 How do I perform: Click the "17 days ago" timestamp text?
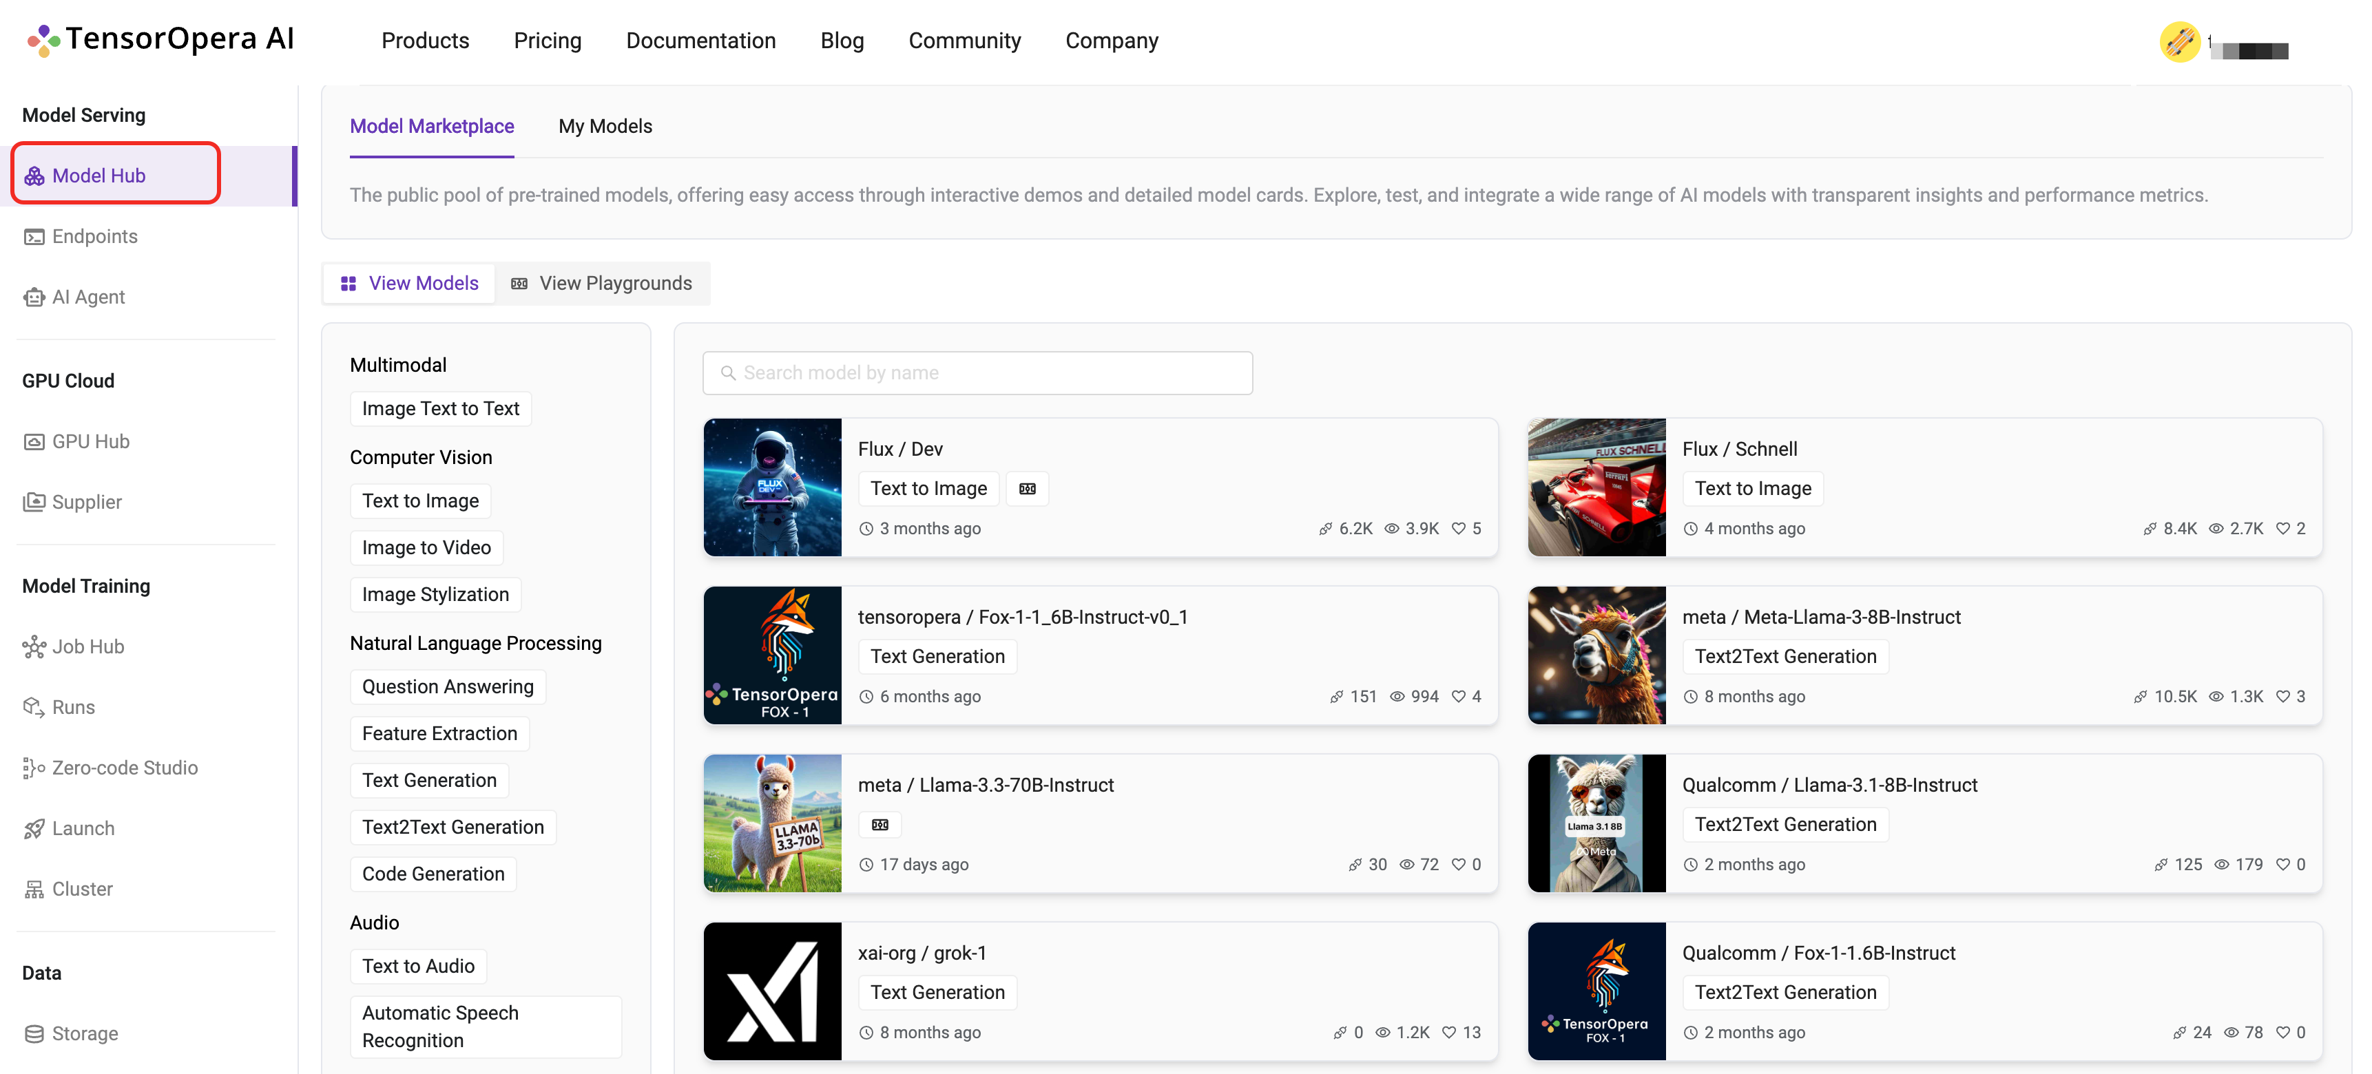click(924, 865)
